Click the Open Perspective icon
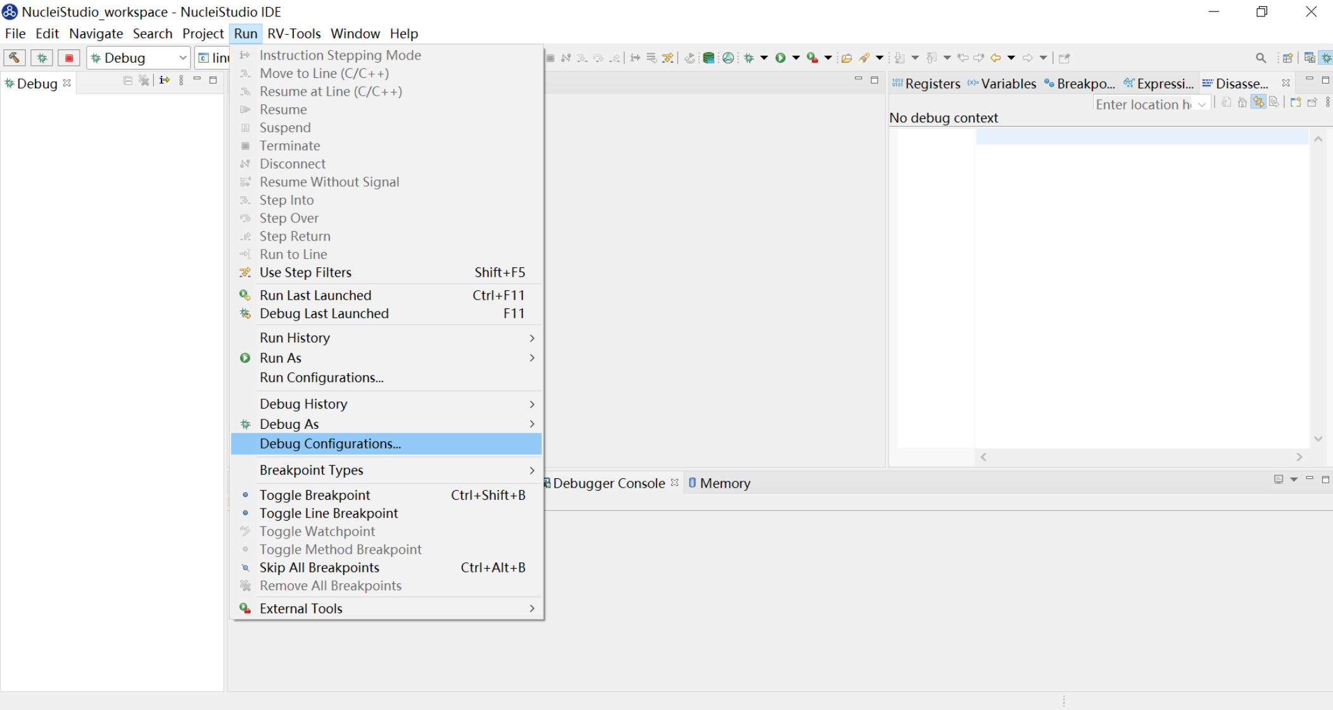This screenshot has height=710, width=1333. [1287, 58]
